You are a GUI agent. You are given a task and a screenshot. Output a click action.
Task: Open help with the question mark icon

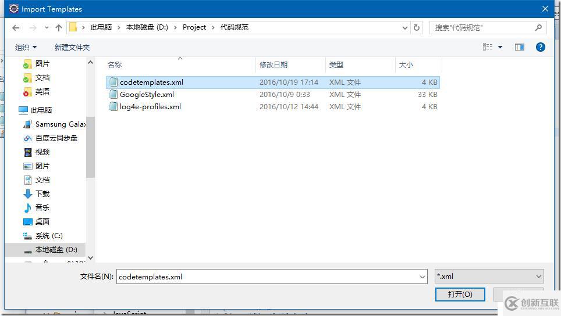tap(540, 47)
